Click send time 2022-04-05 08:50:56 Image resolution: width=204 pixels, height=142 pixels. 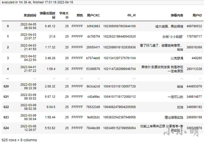point(28,26)
